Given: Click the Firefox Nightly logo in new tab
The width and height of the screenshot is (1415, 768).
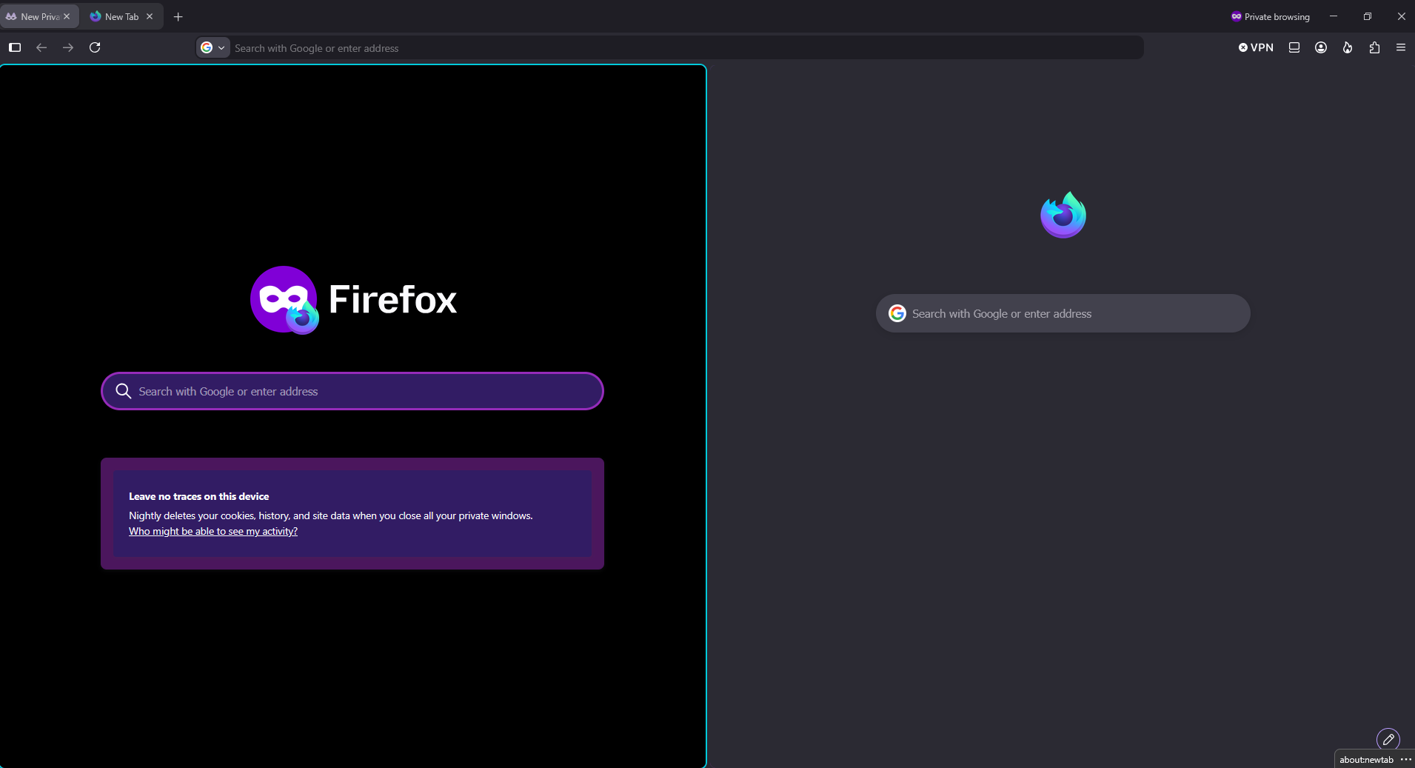Looking at the screenshot, I should 1063,215.
